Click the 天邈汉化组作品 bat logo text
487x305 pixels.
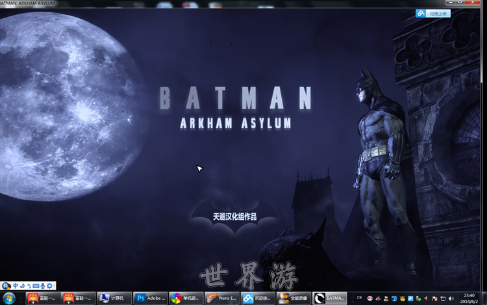click(x=235, y=217)
